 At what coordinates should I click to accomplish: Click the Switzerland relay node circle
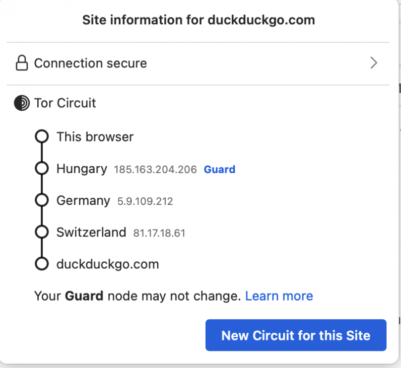[42, 232]
